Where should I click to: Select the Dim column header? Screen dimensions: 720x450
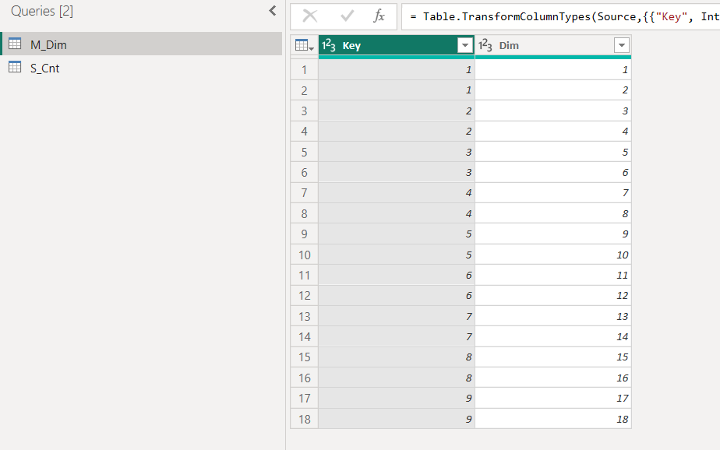pyautogui.click(x=553, y=45)
